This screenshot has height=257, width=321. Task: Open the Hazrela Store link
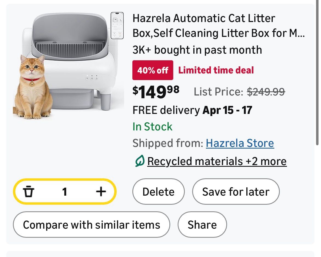(240, 143)
